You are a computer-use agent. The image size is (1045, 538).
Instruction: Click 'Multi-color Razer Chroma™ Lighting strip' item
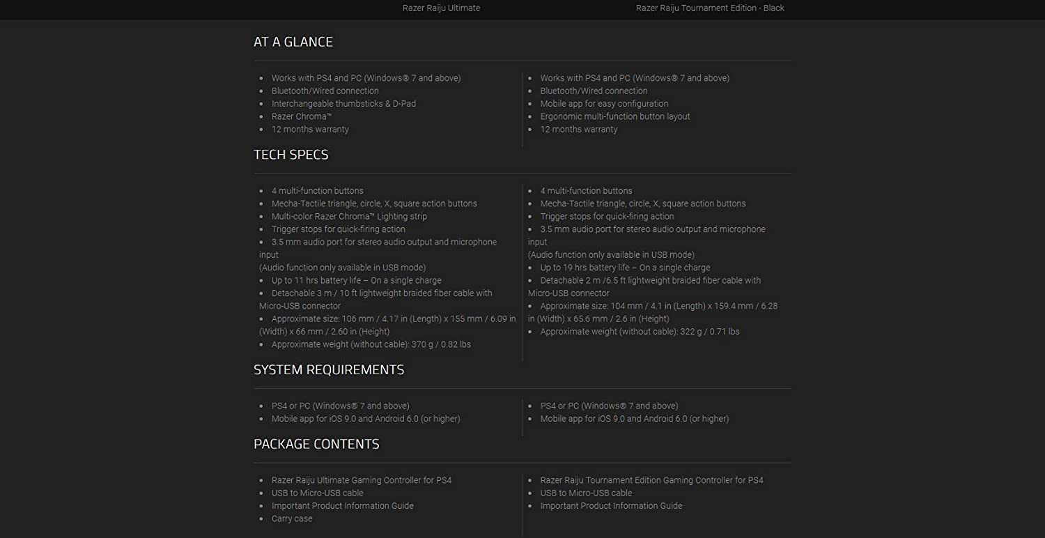349,217
